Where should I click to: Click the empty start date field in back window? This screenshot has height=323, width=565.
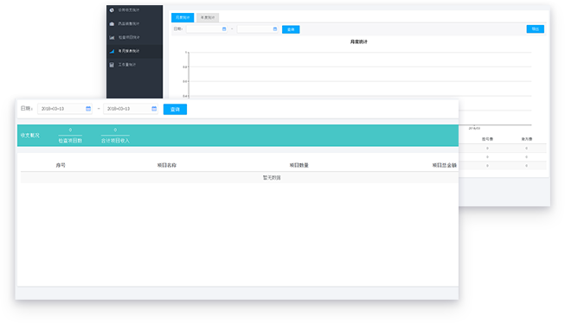pyautogui.click(x=207, y=29)
